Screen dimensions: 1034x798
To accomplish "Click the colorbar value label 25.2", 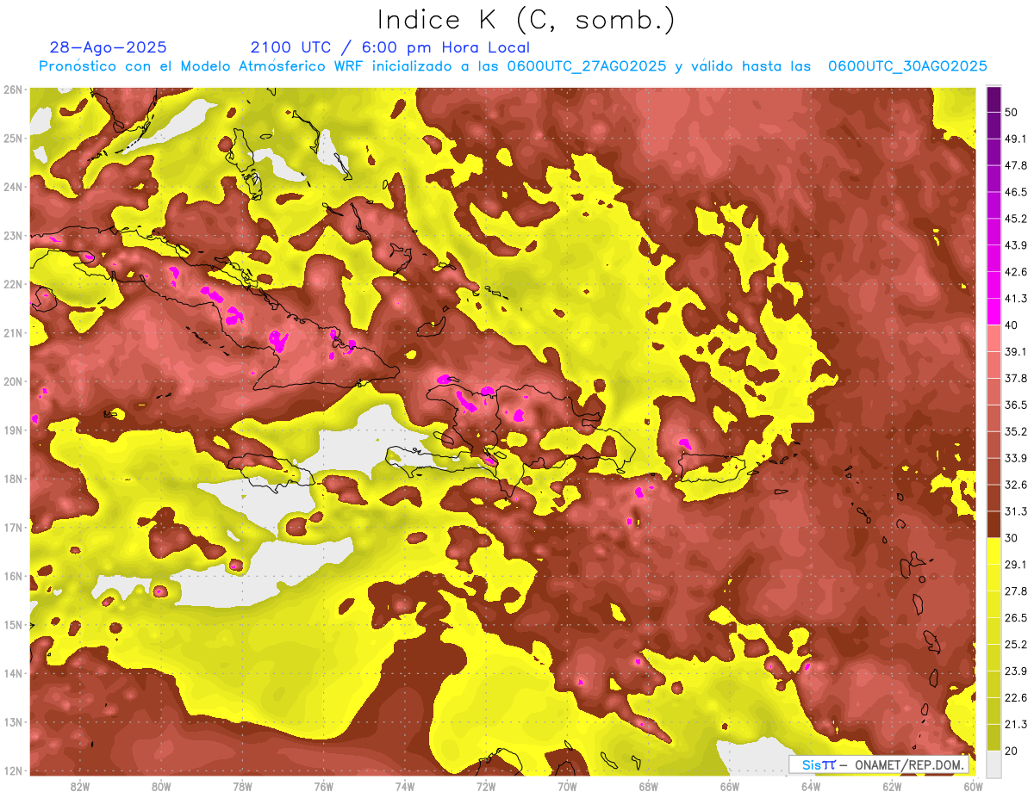I will click(1016, 644).
